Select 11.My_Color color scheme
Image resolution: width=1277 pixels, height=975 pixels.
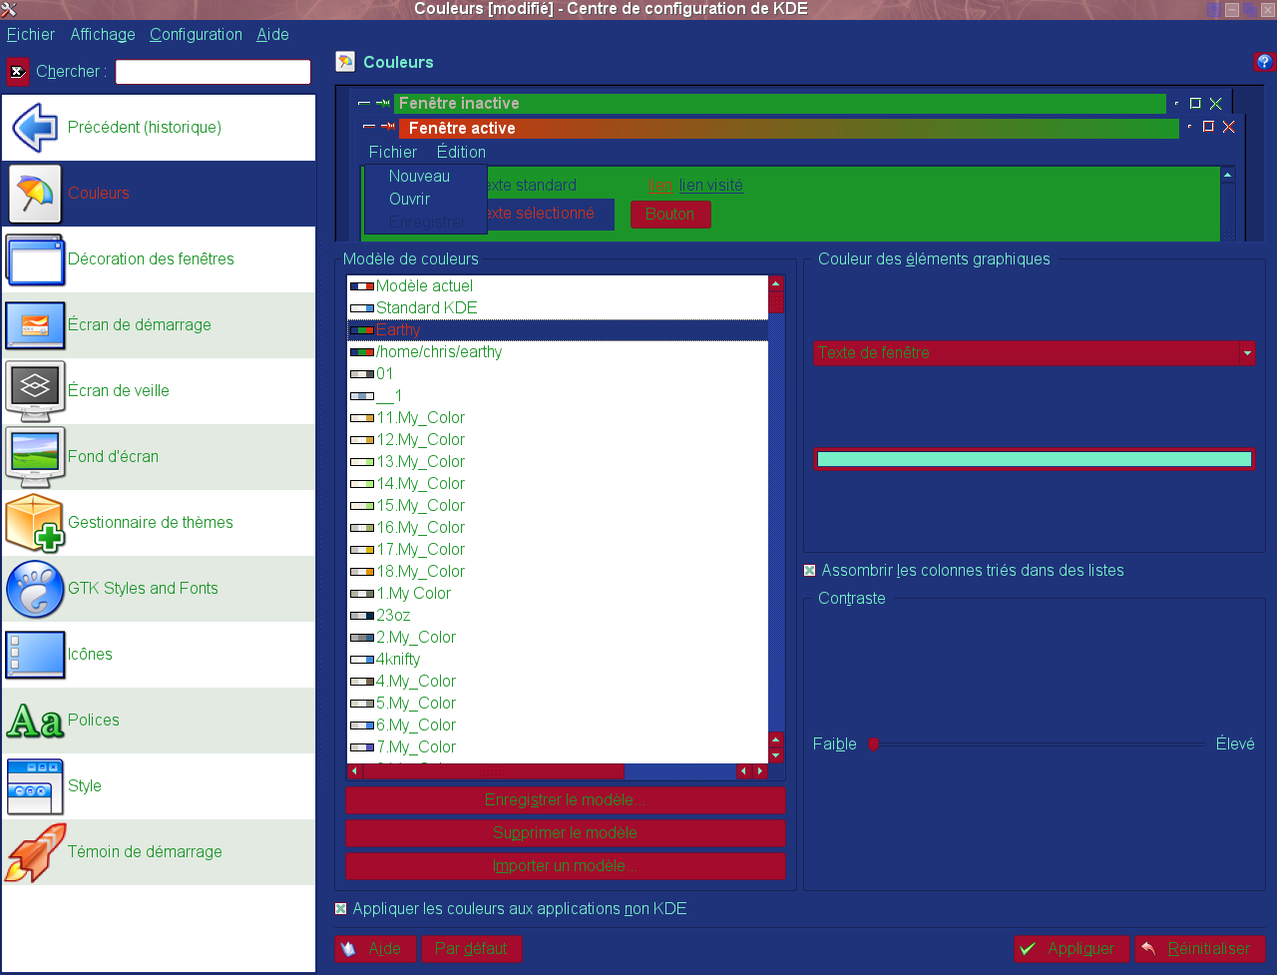tap(558, 418)
